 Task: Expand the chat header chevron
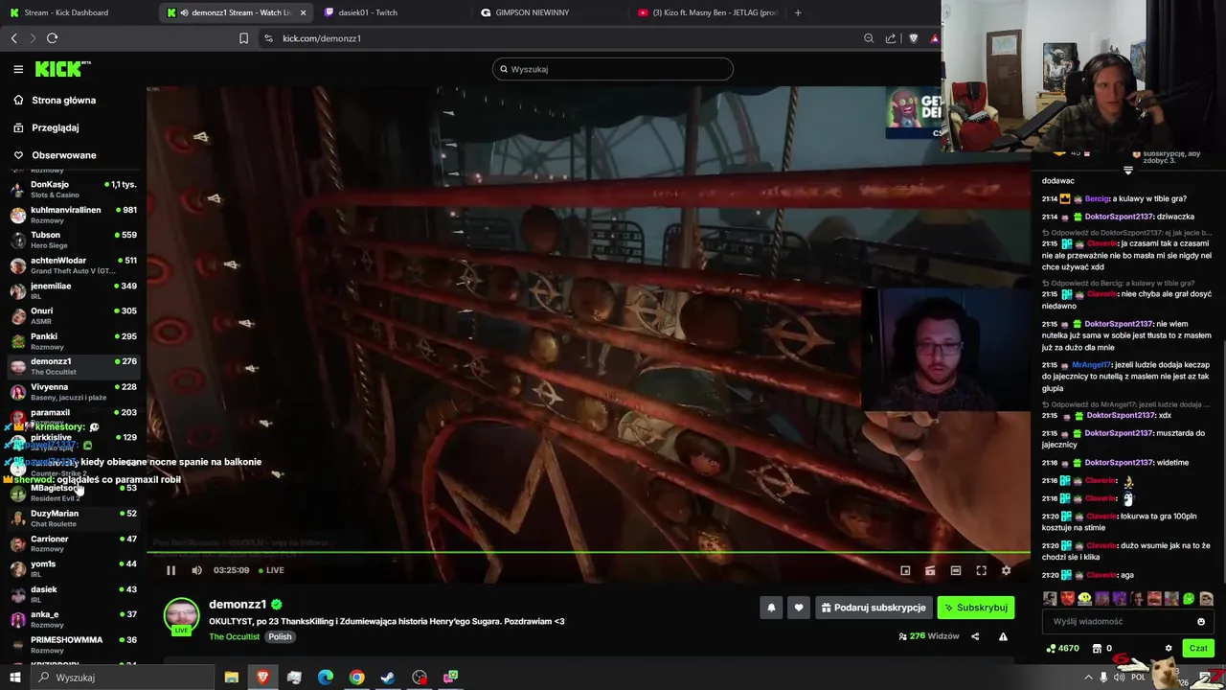1127,171
